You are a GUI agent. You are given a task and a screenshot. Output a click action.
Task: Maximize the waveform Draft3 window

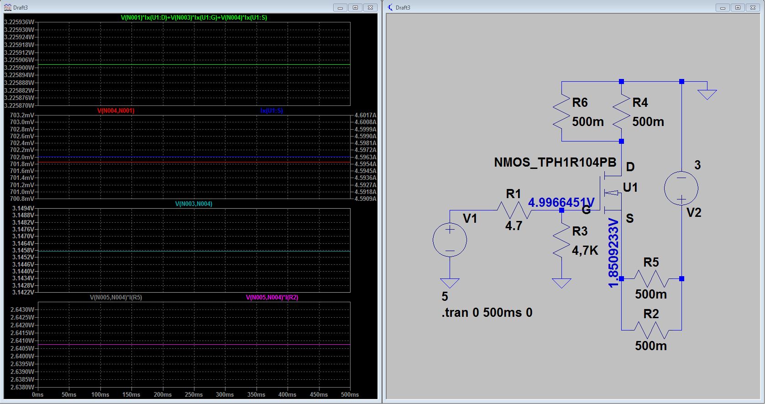click(x=355, y=7)
